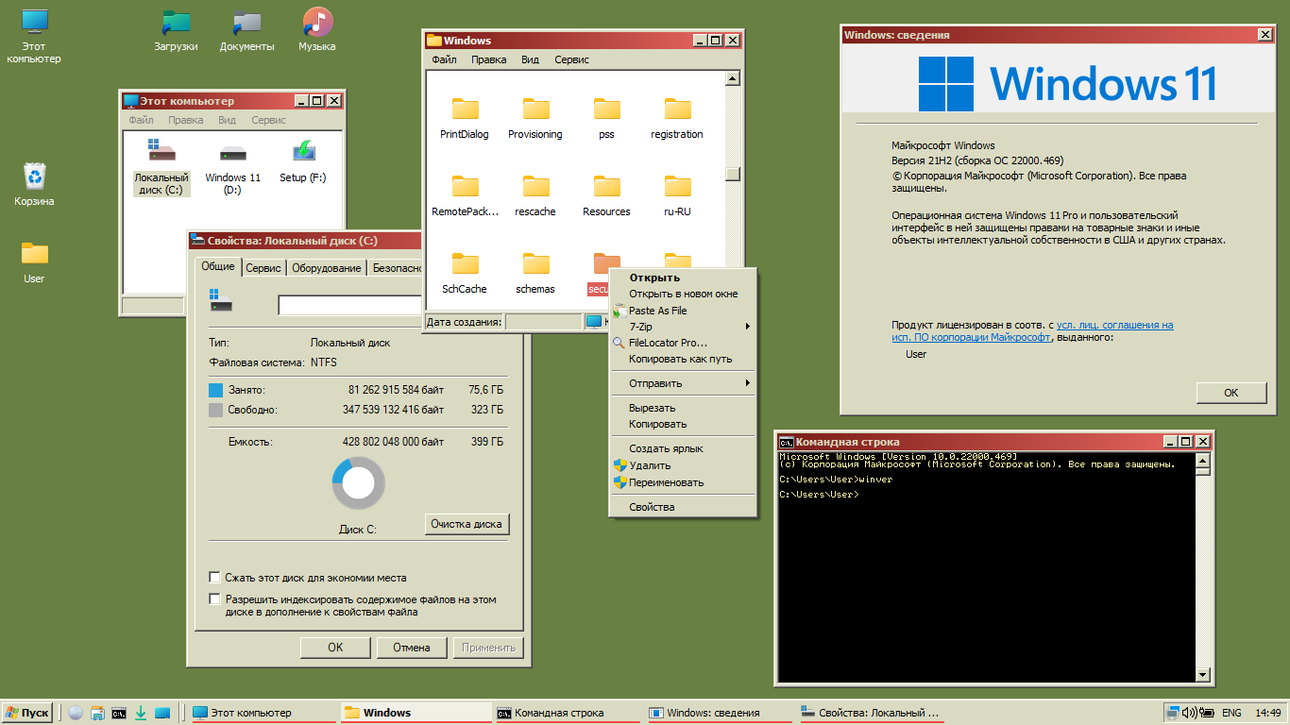Choose Открыть в новом окне
Screen dimensions: 1290x725
[x=683, y=294]
